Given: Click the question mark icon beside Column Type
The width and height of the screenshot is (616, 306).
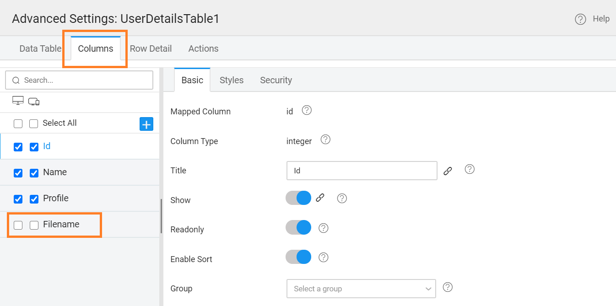Looking at the screenshot, I should coord(325,140).
